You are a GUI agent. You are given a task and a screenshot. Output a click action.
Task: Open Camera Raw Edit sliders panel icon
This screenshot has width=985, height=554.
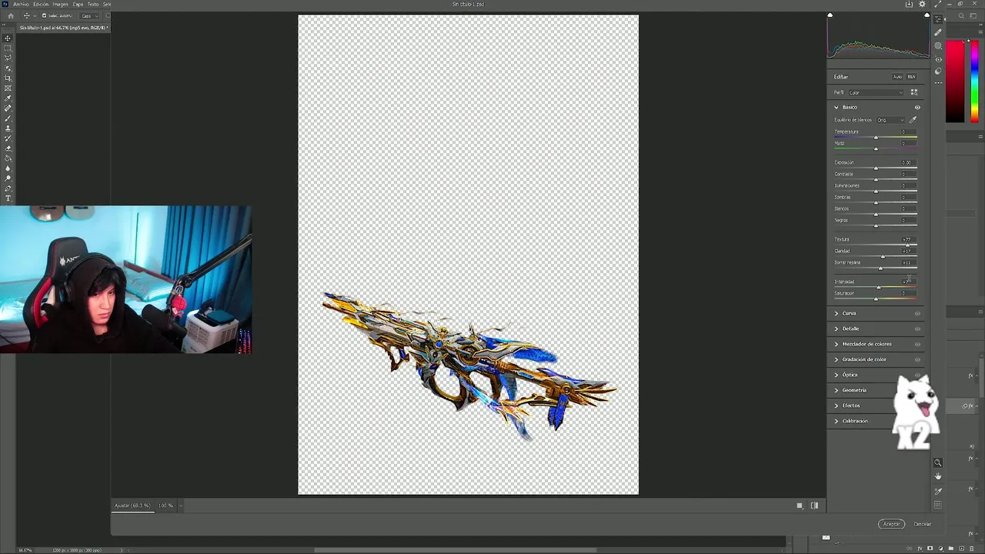tap(938, 19)
